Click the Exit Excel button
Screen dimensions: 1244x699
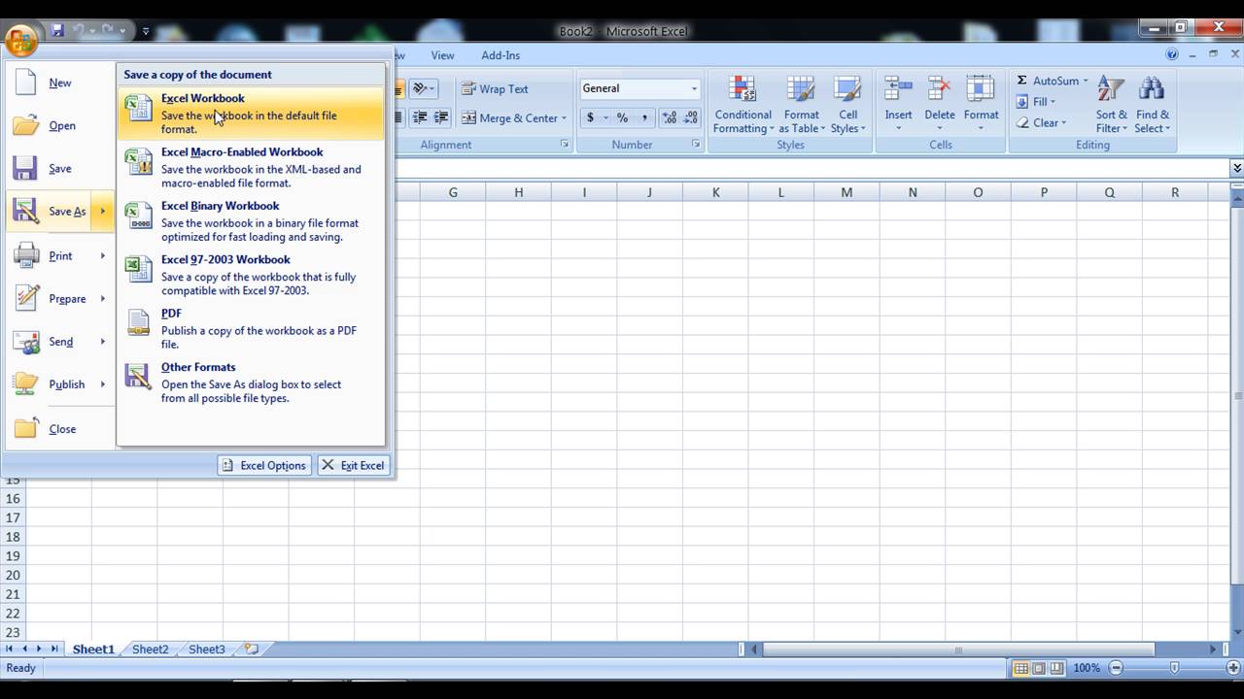click(354, 465)
